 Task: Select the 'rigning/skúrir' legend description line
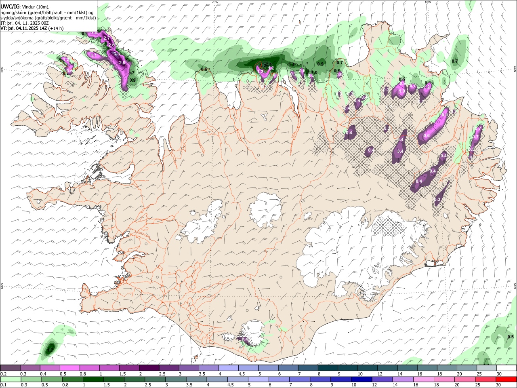pyautogui.click(x=47, y=13)
